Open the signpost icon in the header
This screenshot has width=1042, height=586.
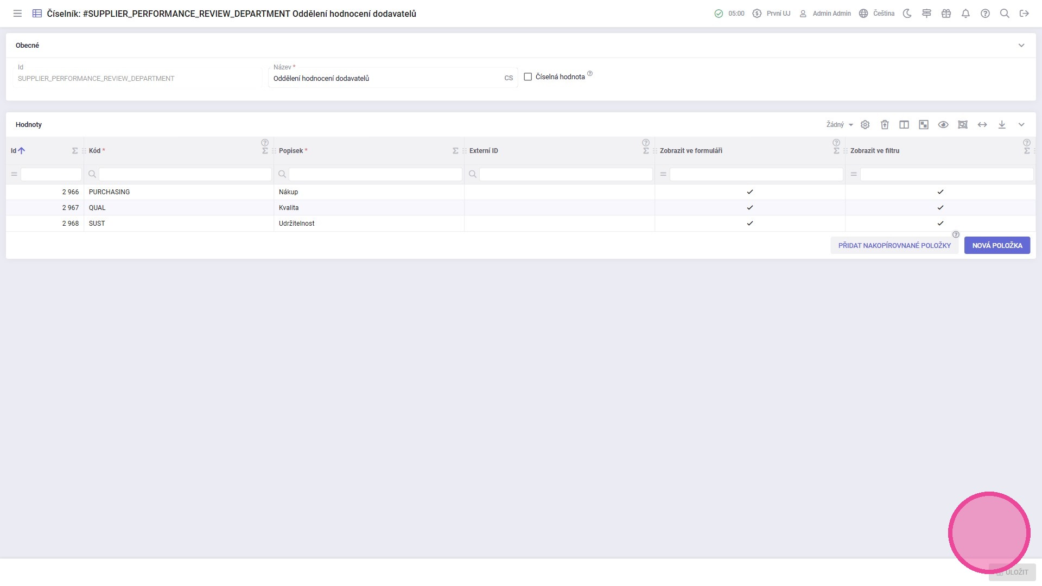(x=926, y=14)
